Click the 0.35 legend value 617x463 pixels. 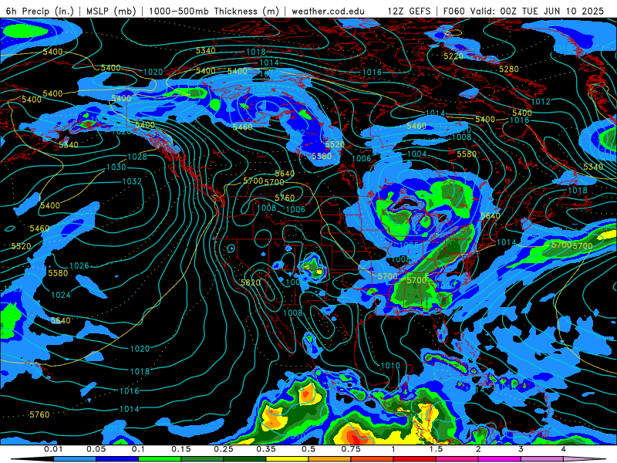point(266,449)
